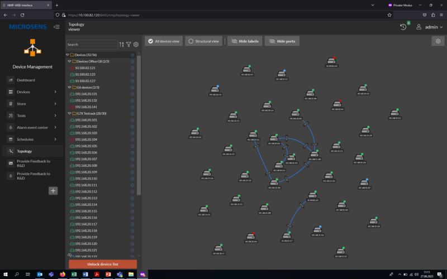The image size is (447, 279).
Task: Open Alarm event center menu
Action: [x=34, y=127]
